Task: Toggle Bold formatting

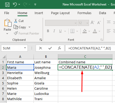Action: 48,31
